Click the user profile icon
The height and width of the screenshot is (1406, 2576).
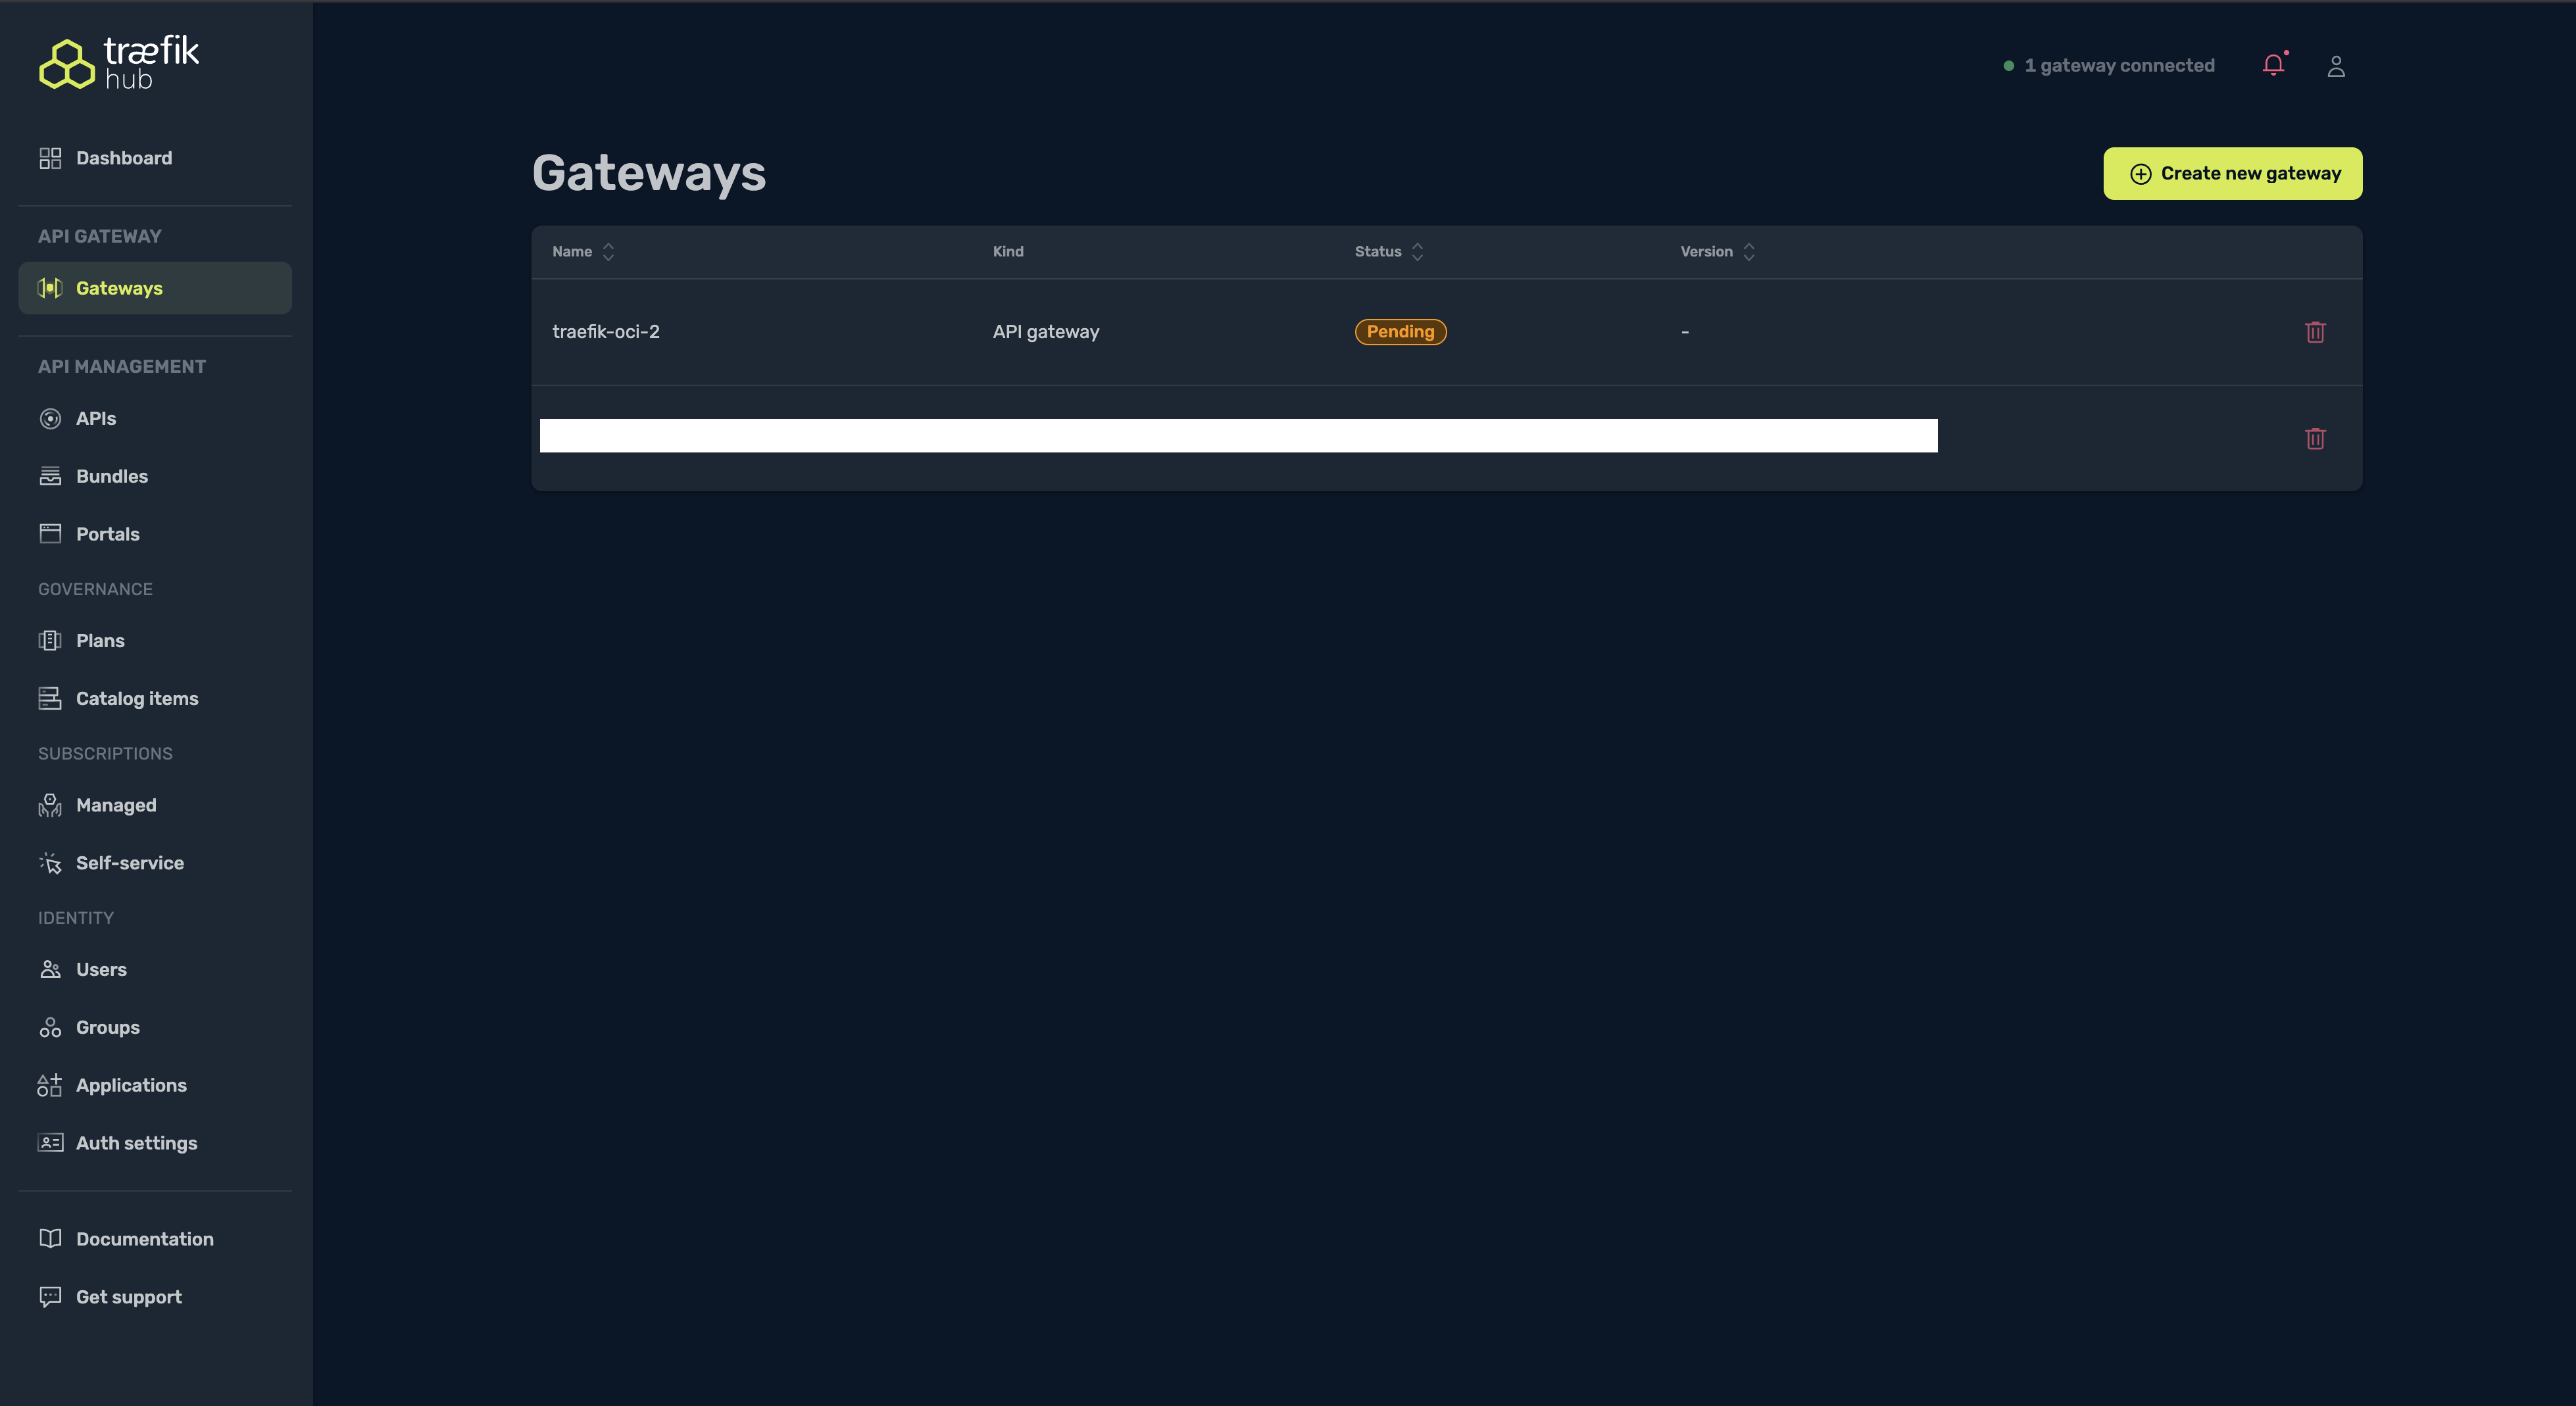(2336, 66)
